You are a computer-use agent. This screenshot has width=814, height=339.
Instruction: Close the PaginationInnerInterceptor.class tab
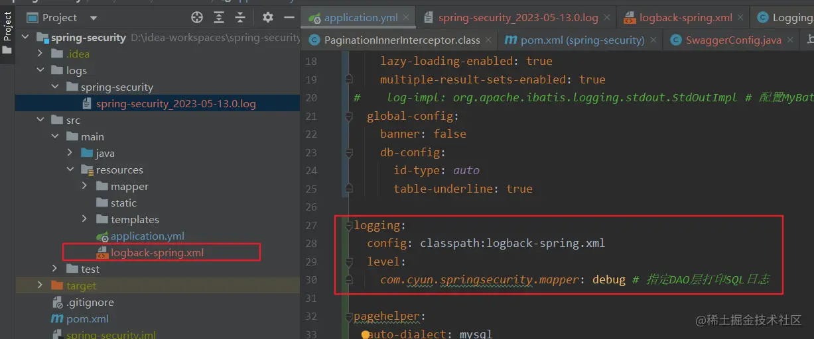pyautogui.click(x=488, y=41)
